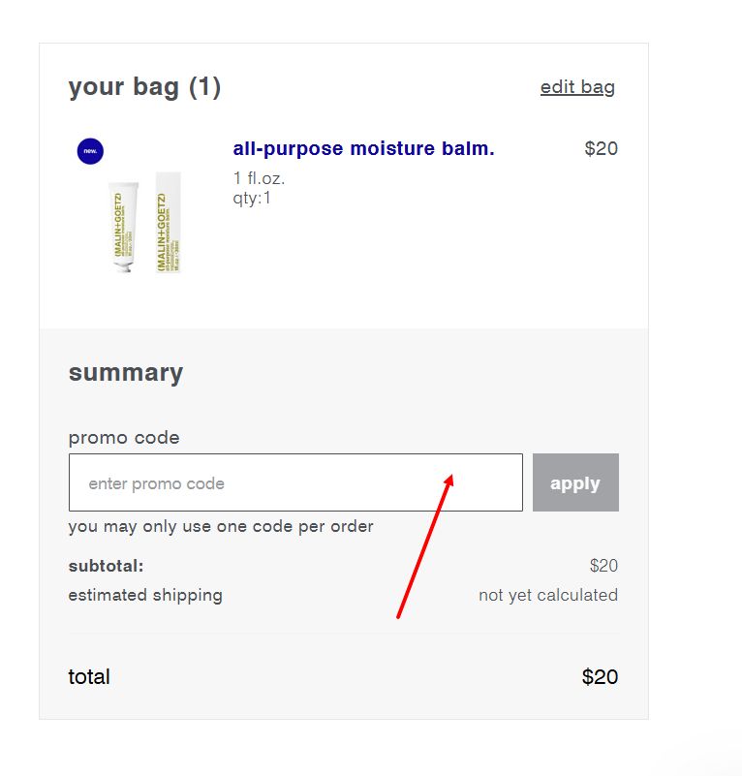742x776 pixels.
Task: Select the $20 price next to the product
Action: [601, 149]
